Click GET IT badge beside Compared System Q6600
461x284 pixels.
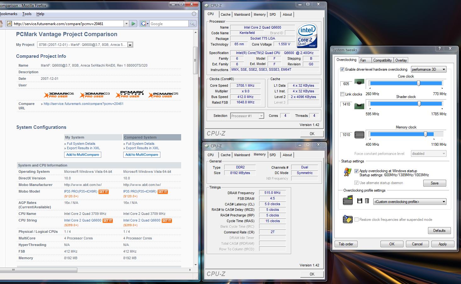(167, 221)
